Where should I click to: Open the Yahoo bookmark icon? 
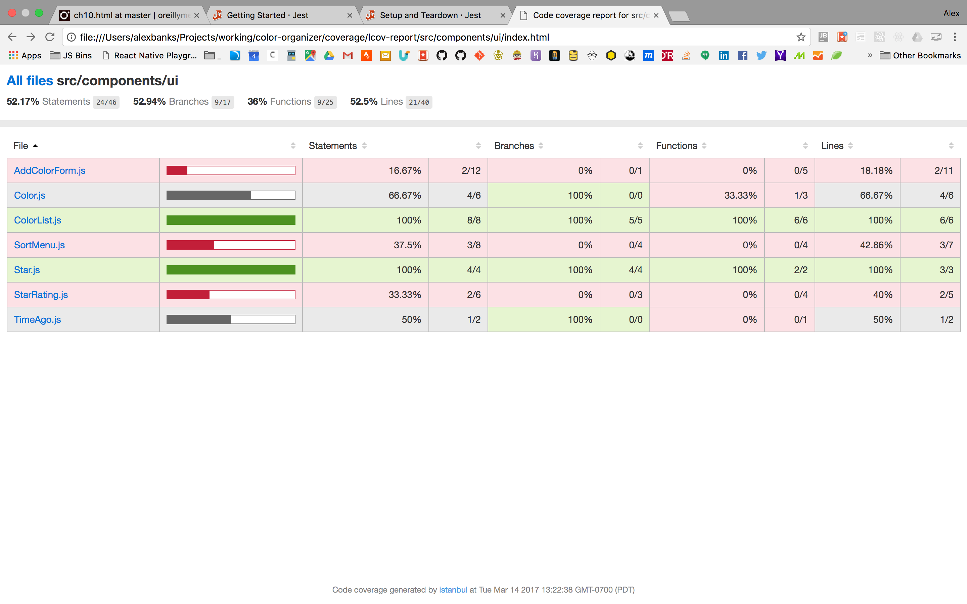pos(780,55)
